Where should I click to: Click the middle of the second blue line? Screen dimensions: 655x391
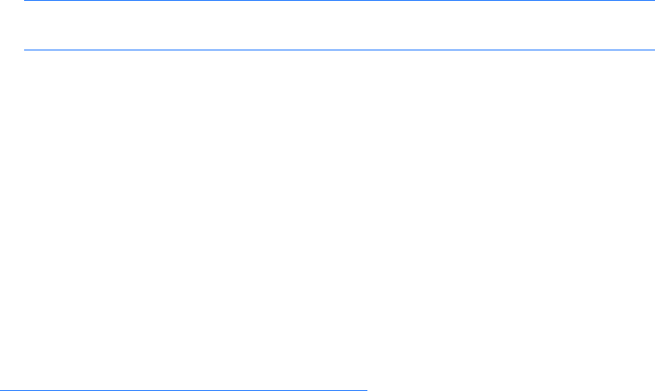(339, 50)
